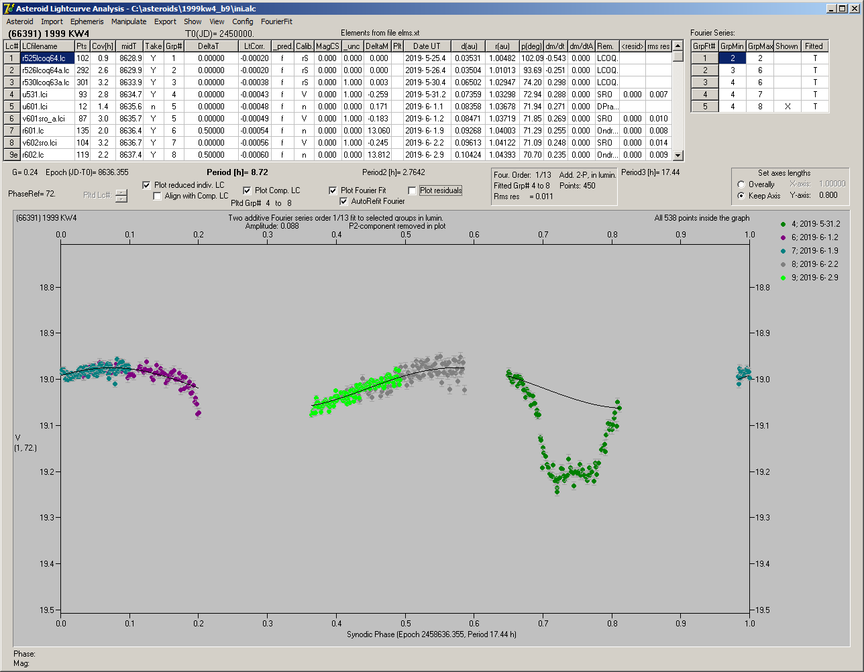Select file v601sro_a.lci in the table
Screen dimensions: 864x672
pyautogui.click(x=47, y=119)
